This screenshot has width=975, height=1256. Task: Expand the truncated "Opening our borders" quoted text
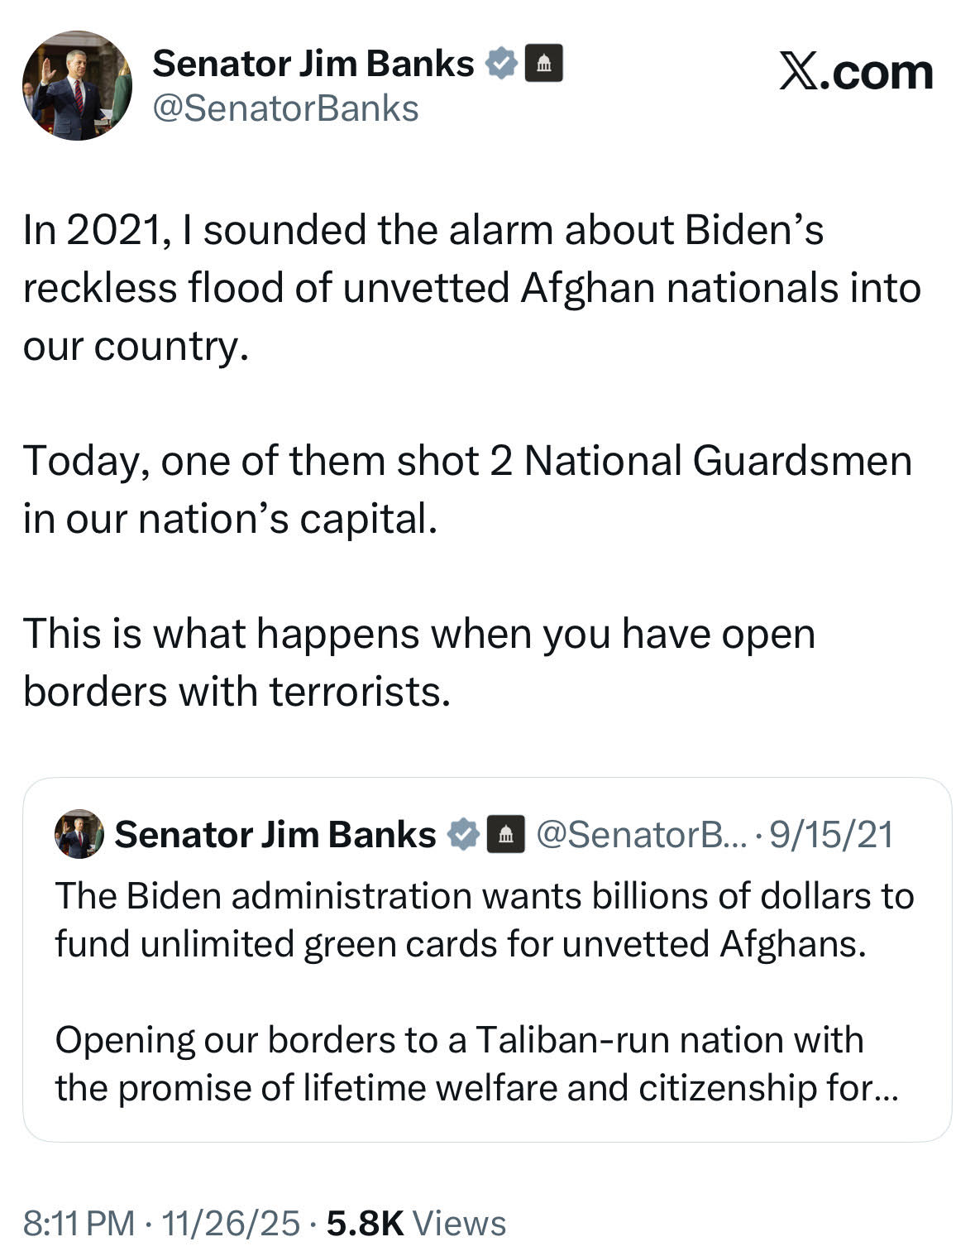click(476, 1063)
